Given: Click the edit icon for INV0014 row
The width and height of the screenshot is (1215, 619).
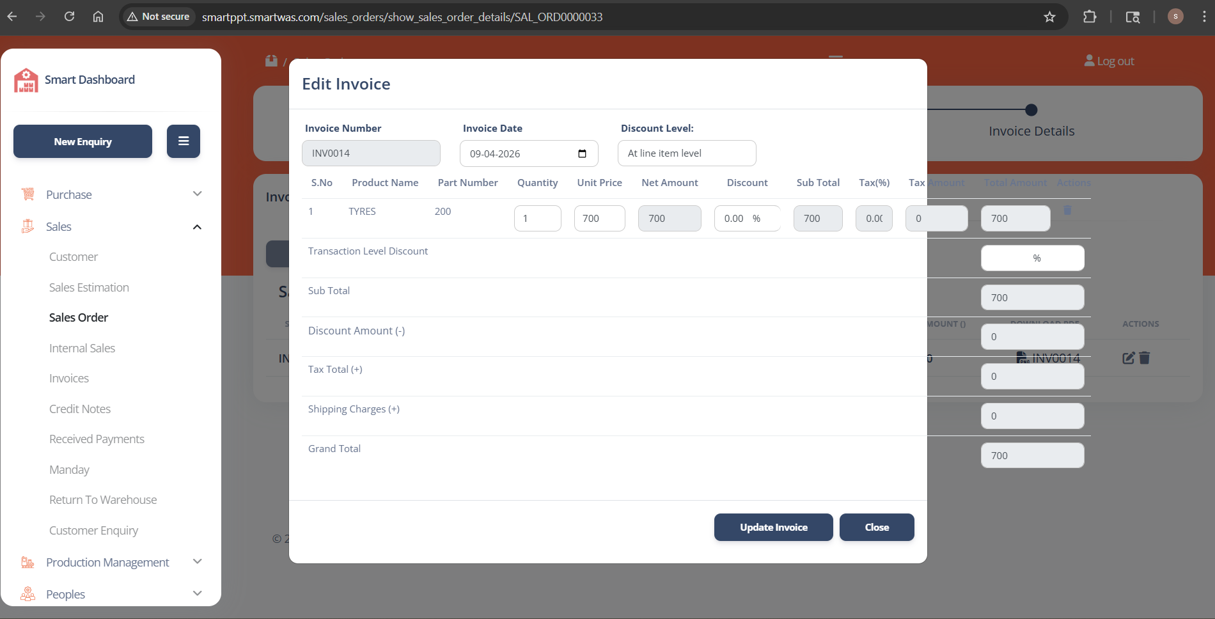Looking at the screenshot, I should coord(1129,358).
